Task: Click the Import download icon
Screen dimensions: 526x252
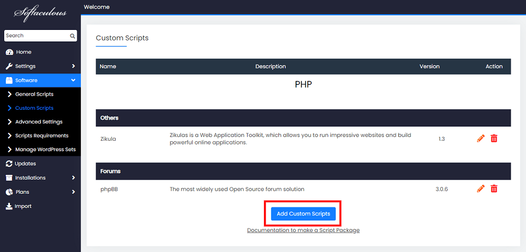Action: coord(9,206)
